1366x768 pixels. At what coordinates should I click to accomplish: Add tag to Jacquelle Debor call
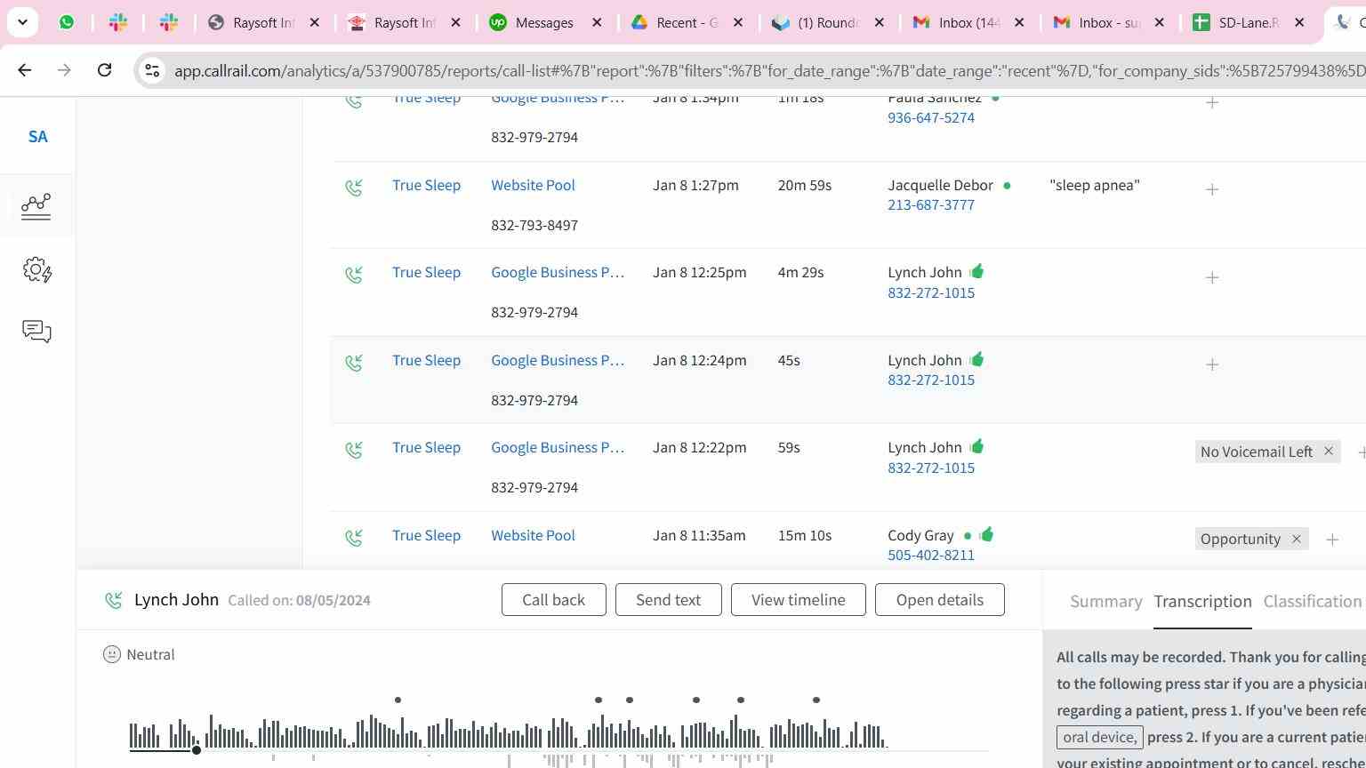pyautogui.click(x=1211, y=189)
